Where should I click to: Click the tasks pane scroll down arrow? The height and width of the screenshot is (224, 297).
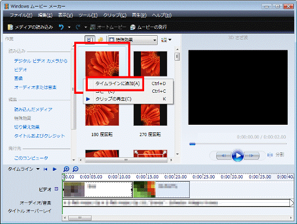(74, 160)
